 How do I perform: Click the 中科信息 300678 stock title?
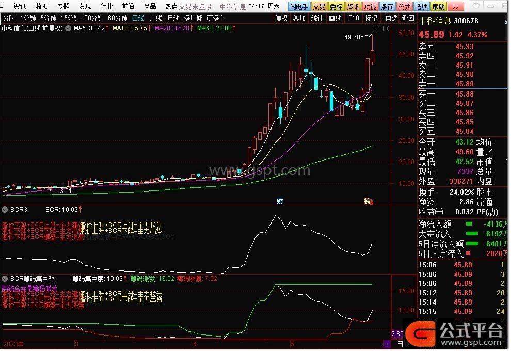(449, 21)
